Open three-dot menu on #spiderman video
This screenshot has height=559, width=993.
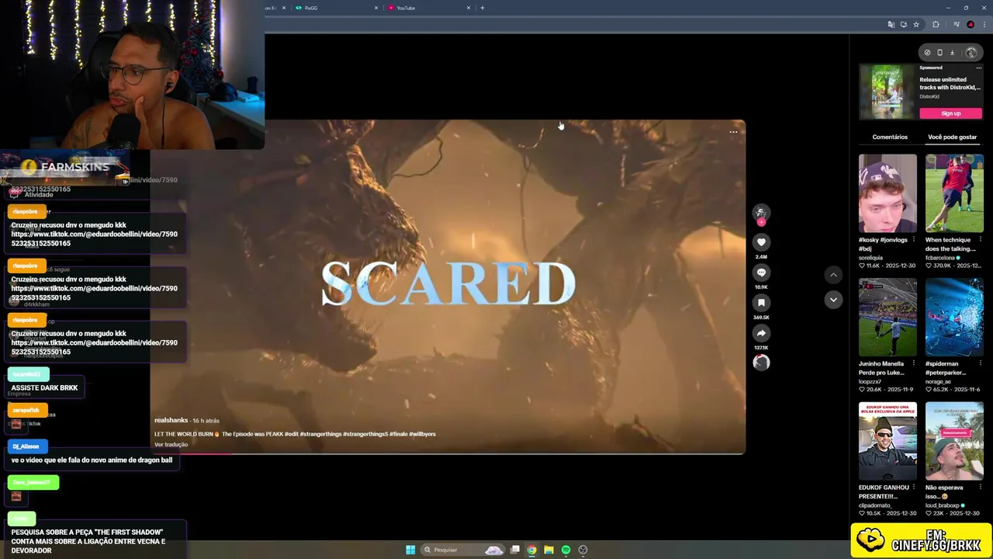coord(980,364)
